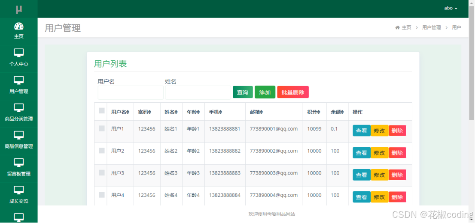The height and width of the screenshot is (223, 475).
Task: Click 删除 button for 用户1
Action: (x=397, y=131)
